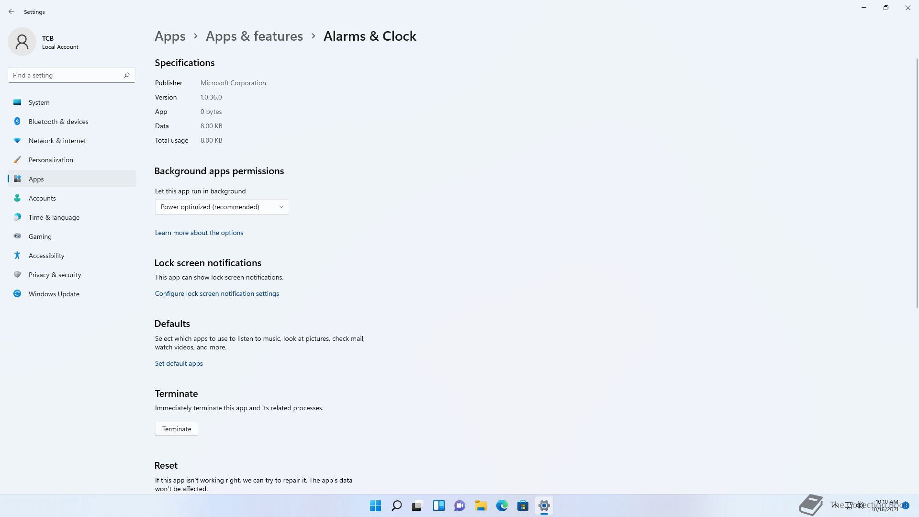Click the Personalization paintbrush icon
This screenshot has width=919, height=517.
click(x=17, y=159)
